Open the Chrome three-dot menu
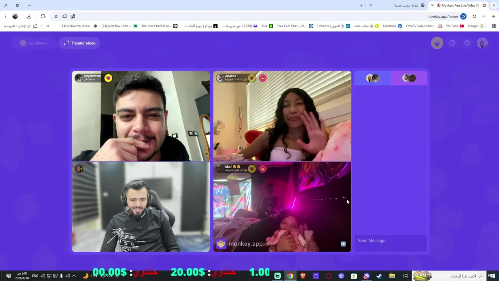 point(5,16)
